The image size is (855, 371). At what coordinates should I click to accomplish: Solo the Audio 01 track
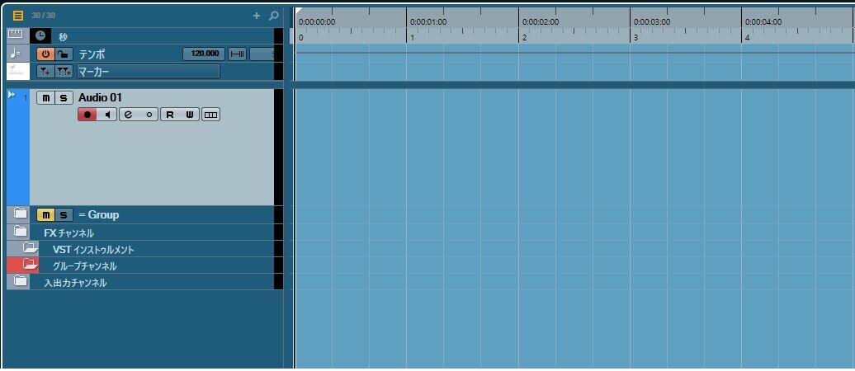click(64, 98)
